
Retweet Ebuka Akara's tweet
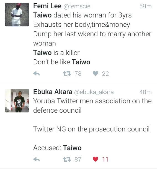point(67,159)
